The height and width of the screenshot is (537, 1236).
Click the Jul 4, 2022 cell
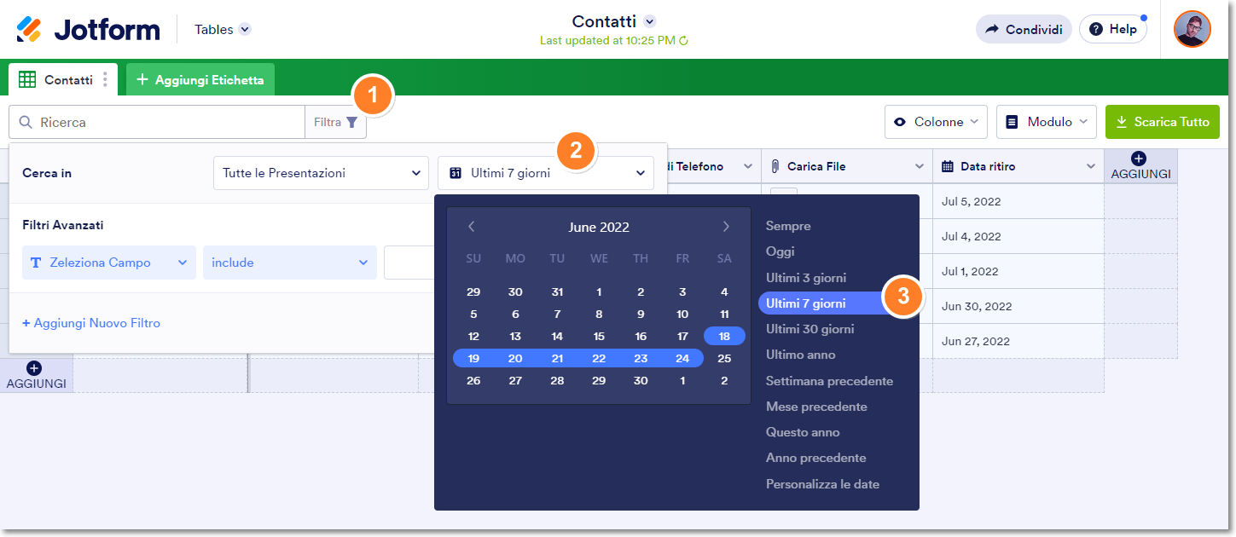[x=1018, y=236]
